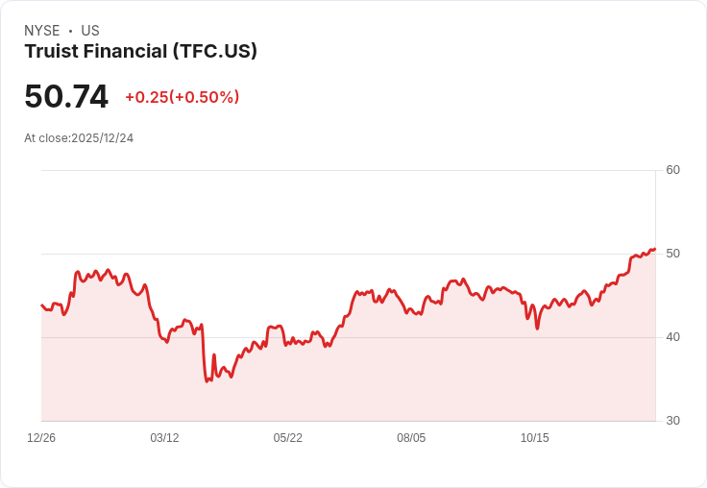Click the 30 y-axis label
The image size is (707, 488).
[672, 421]
